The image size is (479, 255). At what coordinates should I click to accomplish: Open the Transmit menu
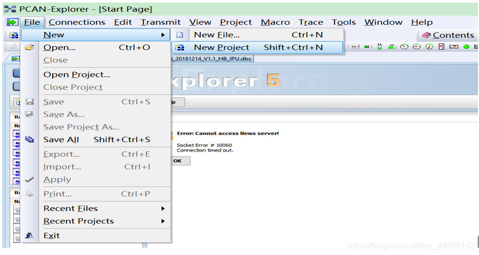click(x=161, y=22)
